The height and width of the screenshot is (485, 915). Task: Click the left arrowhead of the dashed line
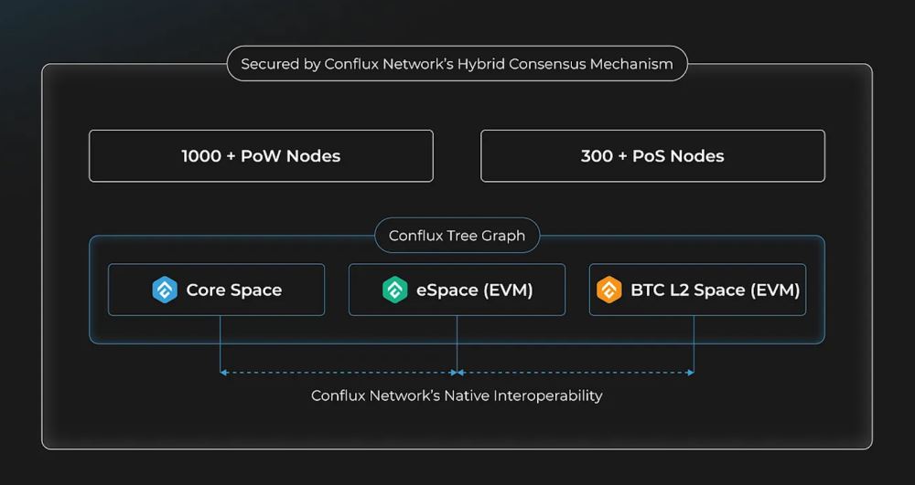pyautogui.click(x=222, y=373)
